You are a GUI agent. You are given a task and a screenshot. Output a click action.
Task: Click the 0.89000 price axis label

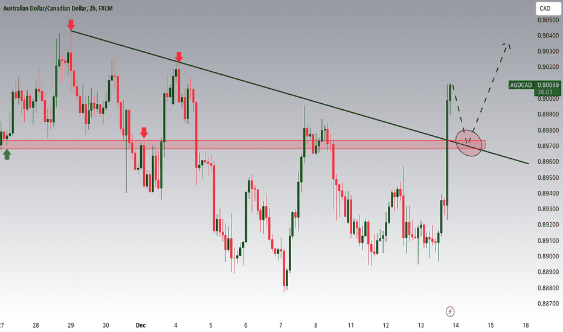(548, 257)
